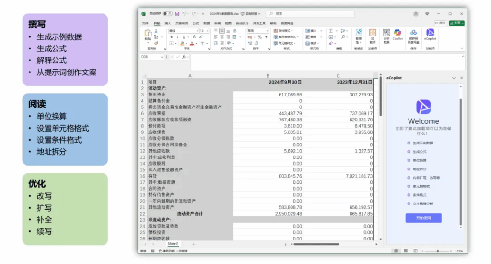491x264 pixels.
Task: Switch to the 公式 (Formulas) ribbon tab
Action: pos(196,23)
